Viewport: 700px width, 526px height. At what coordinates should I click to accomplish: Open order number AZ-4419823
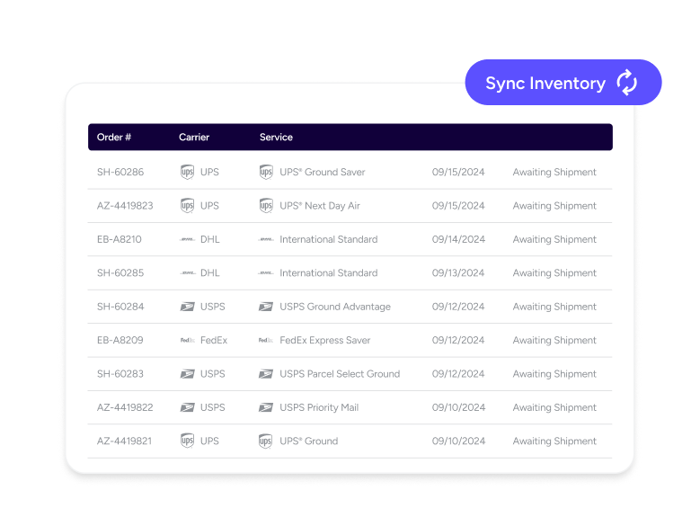pyautogui.click(x=125, y=206)
